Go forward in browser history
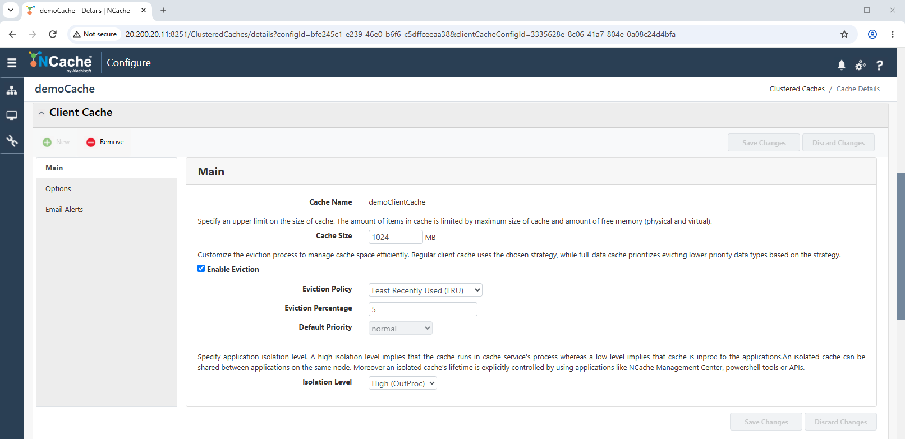Screen dimensions: 905x439 [x=33, y=34]
